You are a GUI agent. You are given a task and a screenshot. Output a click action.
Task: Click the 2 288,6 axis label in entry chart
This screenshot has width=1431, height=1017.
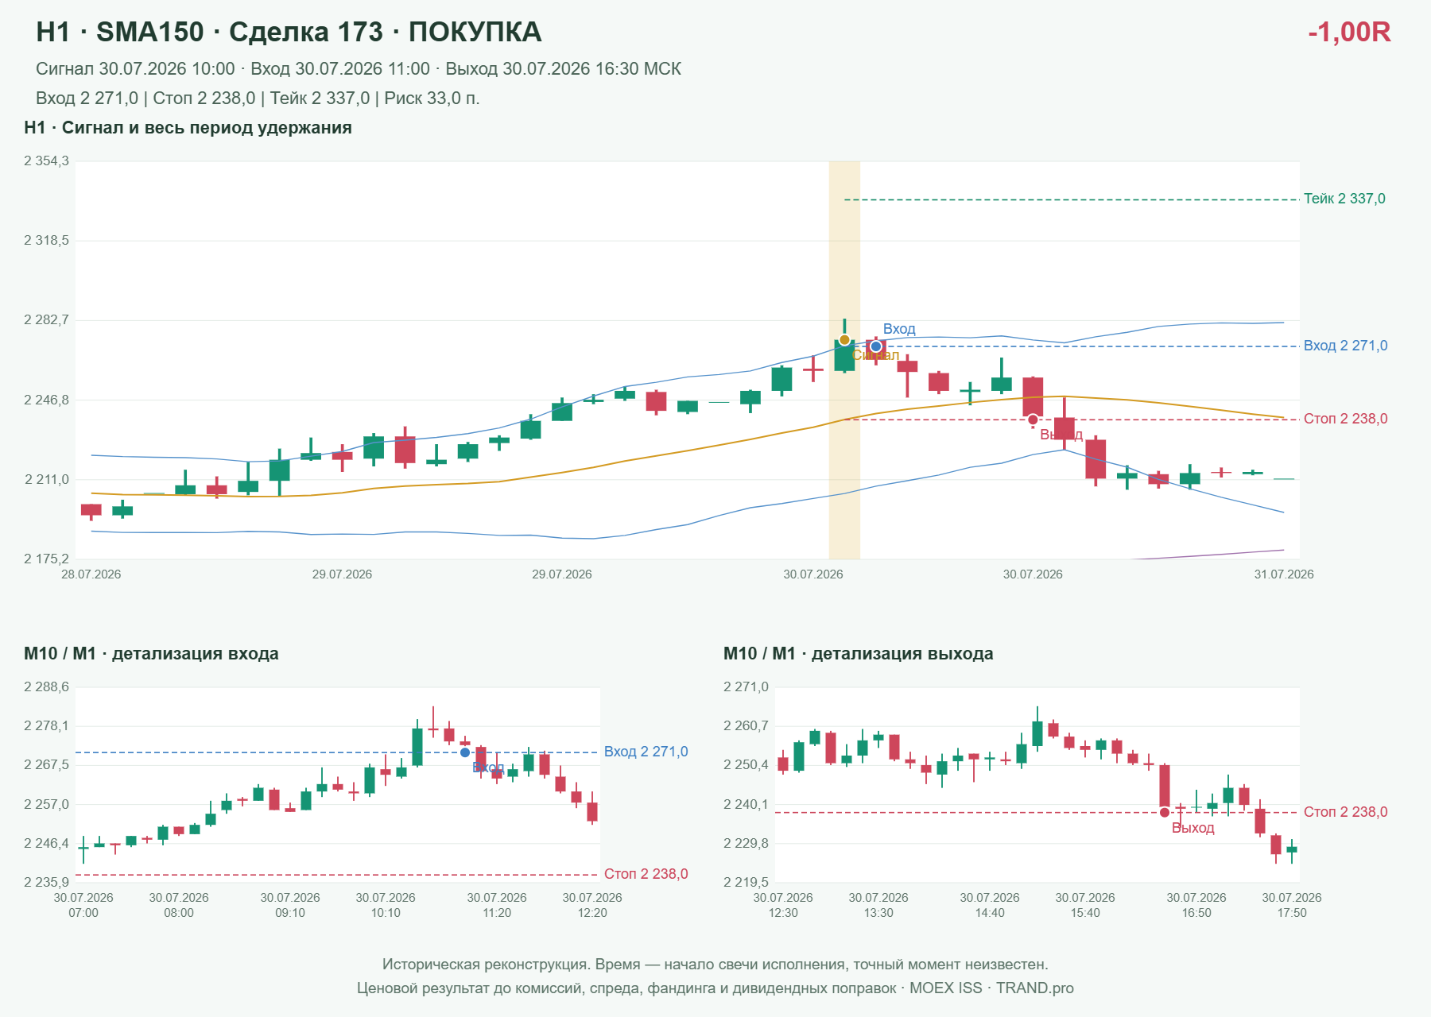(x=47, y=686)
